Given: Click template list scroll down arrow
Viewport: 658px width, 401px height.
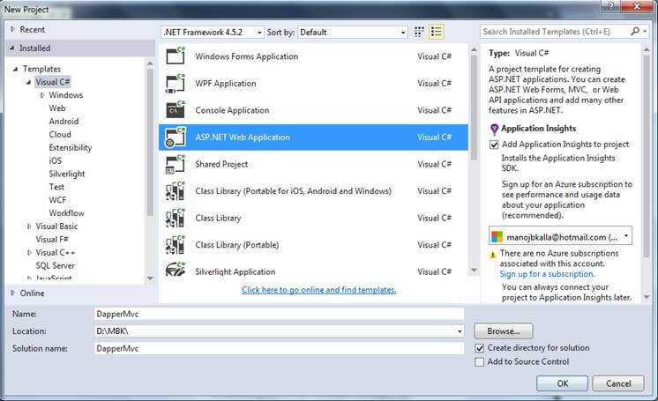Looking at the screenshot, I should [474, 271].
